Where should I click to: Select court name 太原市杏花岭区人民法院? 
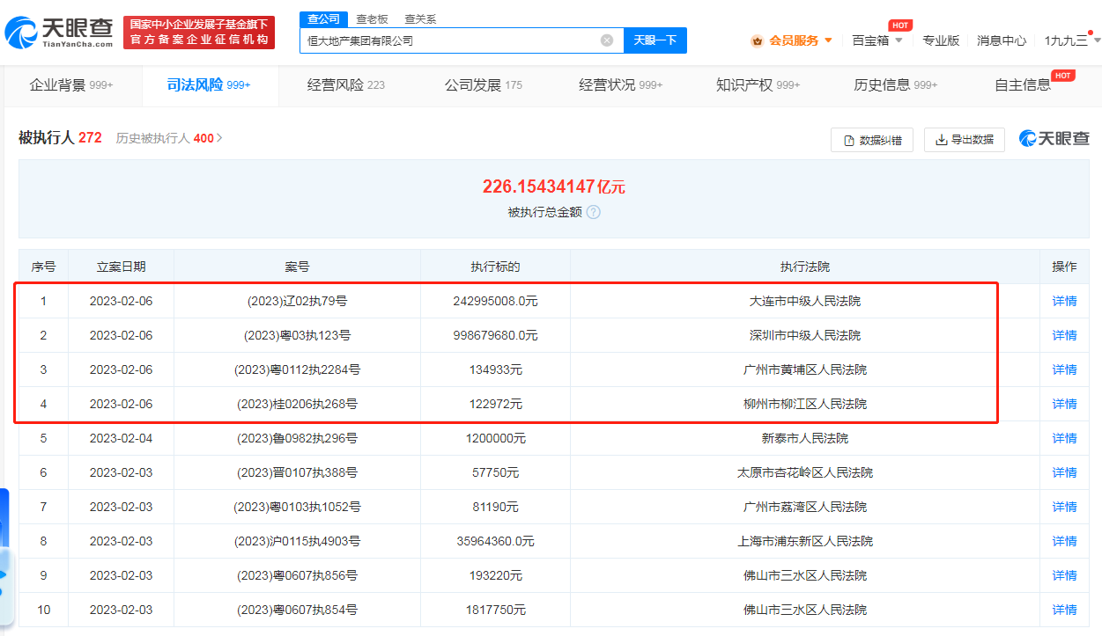coord(805,472)
